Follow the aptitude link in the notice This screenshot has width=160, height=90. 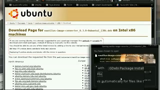(86, 41)
